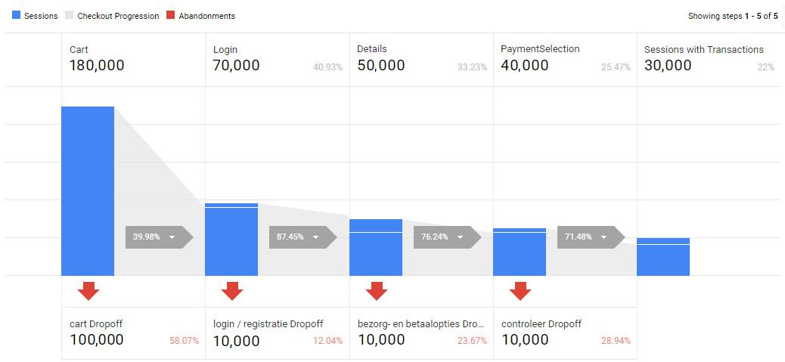Open dropdown on 39.98% progression arrow

pos(172,237)
